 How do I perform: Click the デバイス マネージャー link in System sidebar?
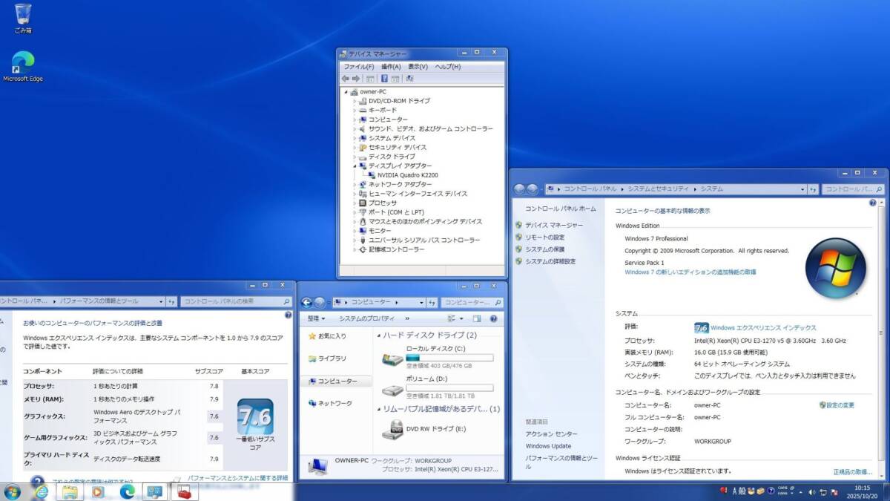point(554,225)
